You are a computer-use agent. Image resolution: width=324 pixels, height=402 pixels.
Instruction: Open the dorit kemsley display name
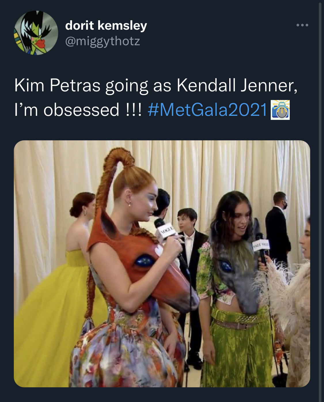106,25
